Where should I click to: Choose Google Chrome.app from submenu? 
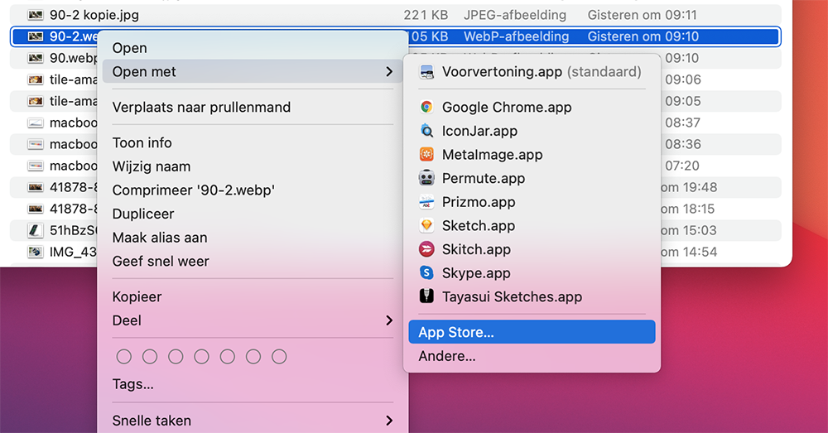(532, 107)
